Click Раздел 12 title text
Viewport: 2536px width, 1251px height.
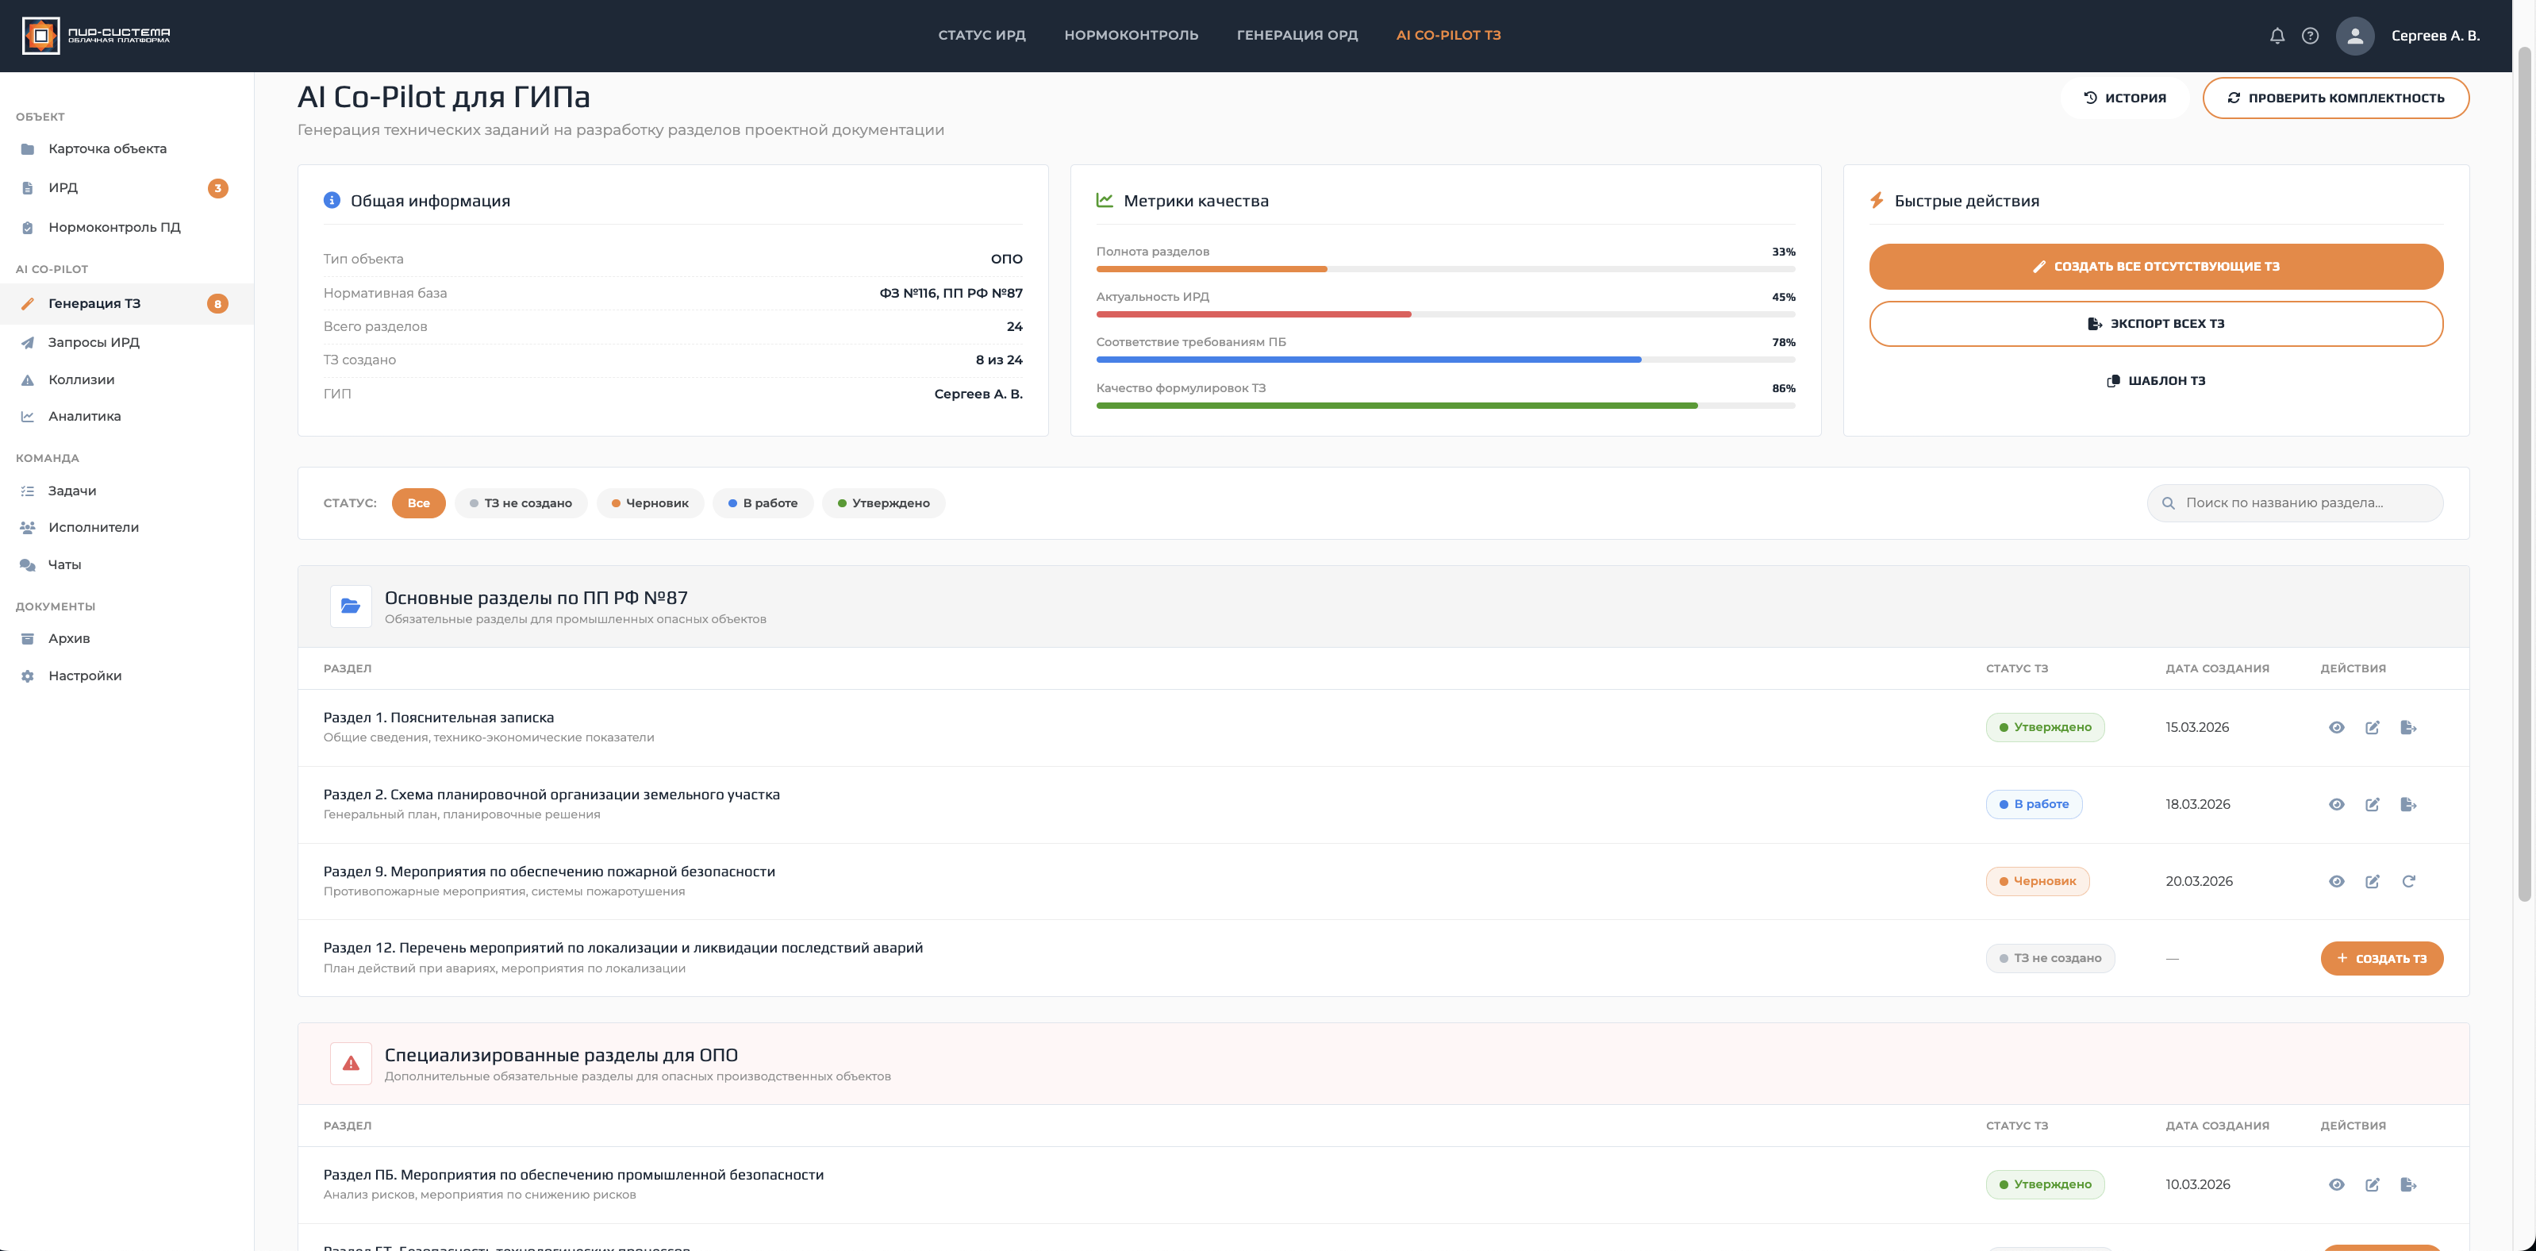coord(623,948)
